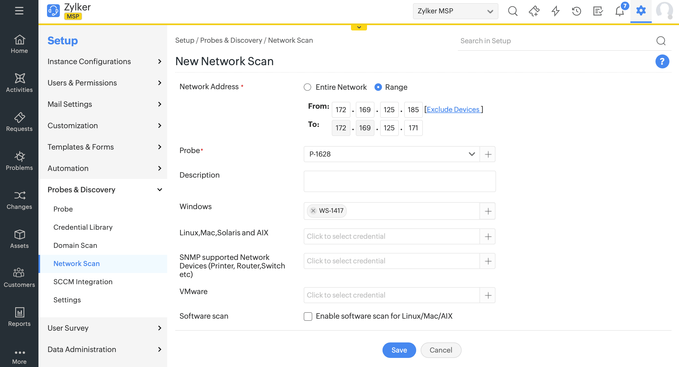The height and width of the screenshot is (367, 679).
Task: Go to Problems module in sidebar
Action: (x=19, y=161)
